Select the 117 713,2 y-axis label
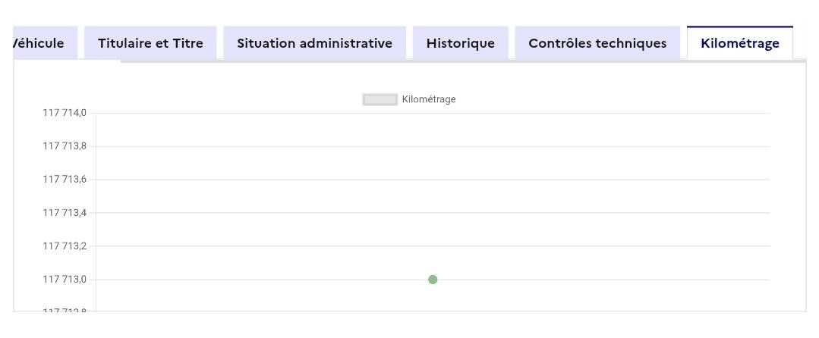Image resolution: width=819 pixels, height=338 pixels. [x=65, y=246]
